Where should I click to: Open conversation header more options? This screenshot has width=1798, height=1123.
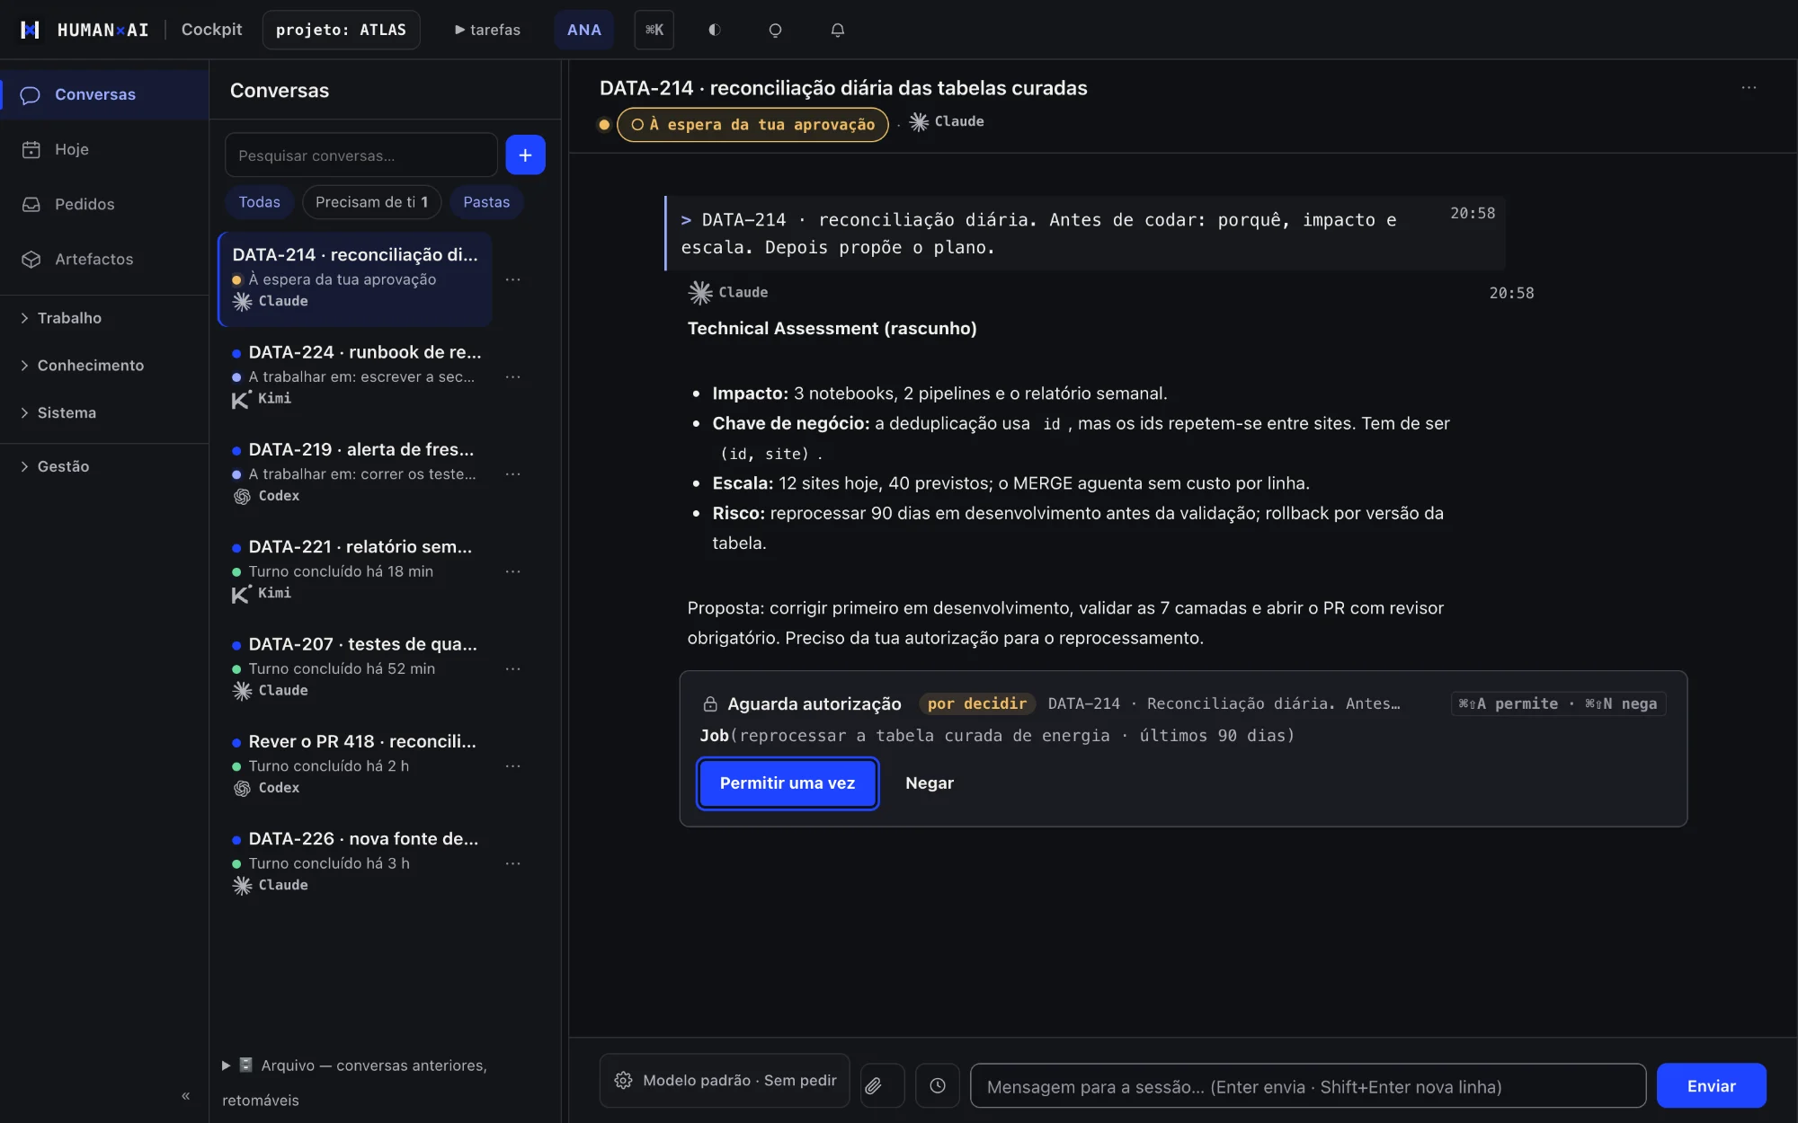tap(1749, 87)
